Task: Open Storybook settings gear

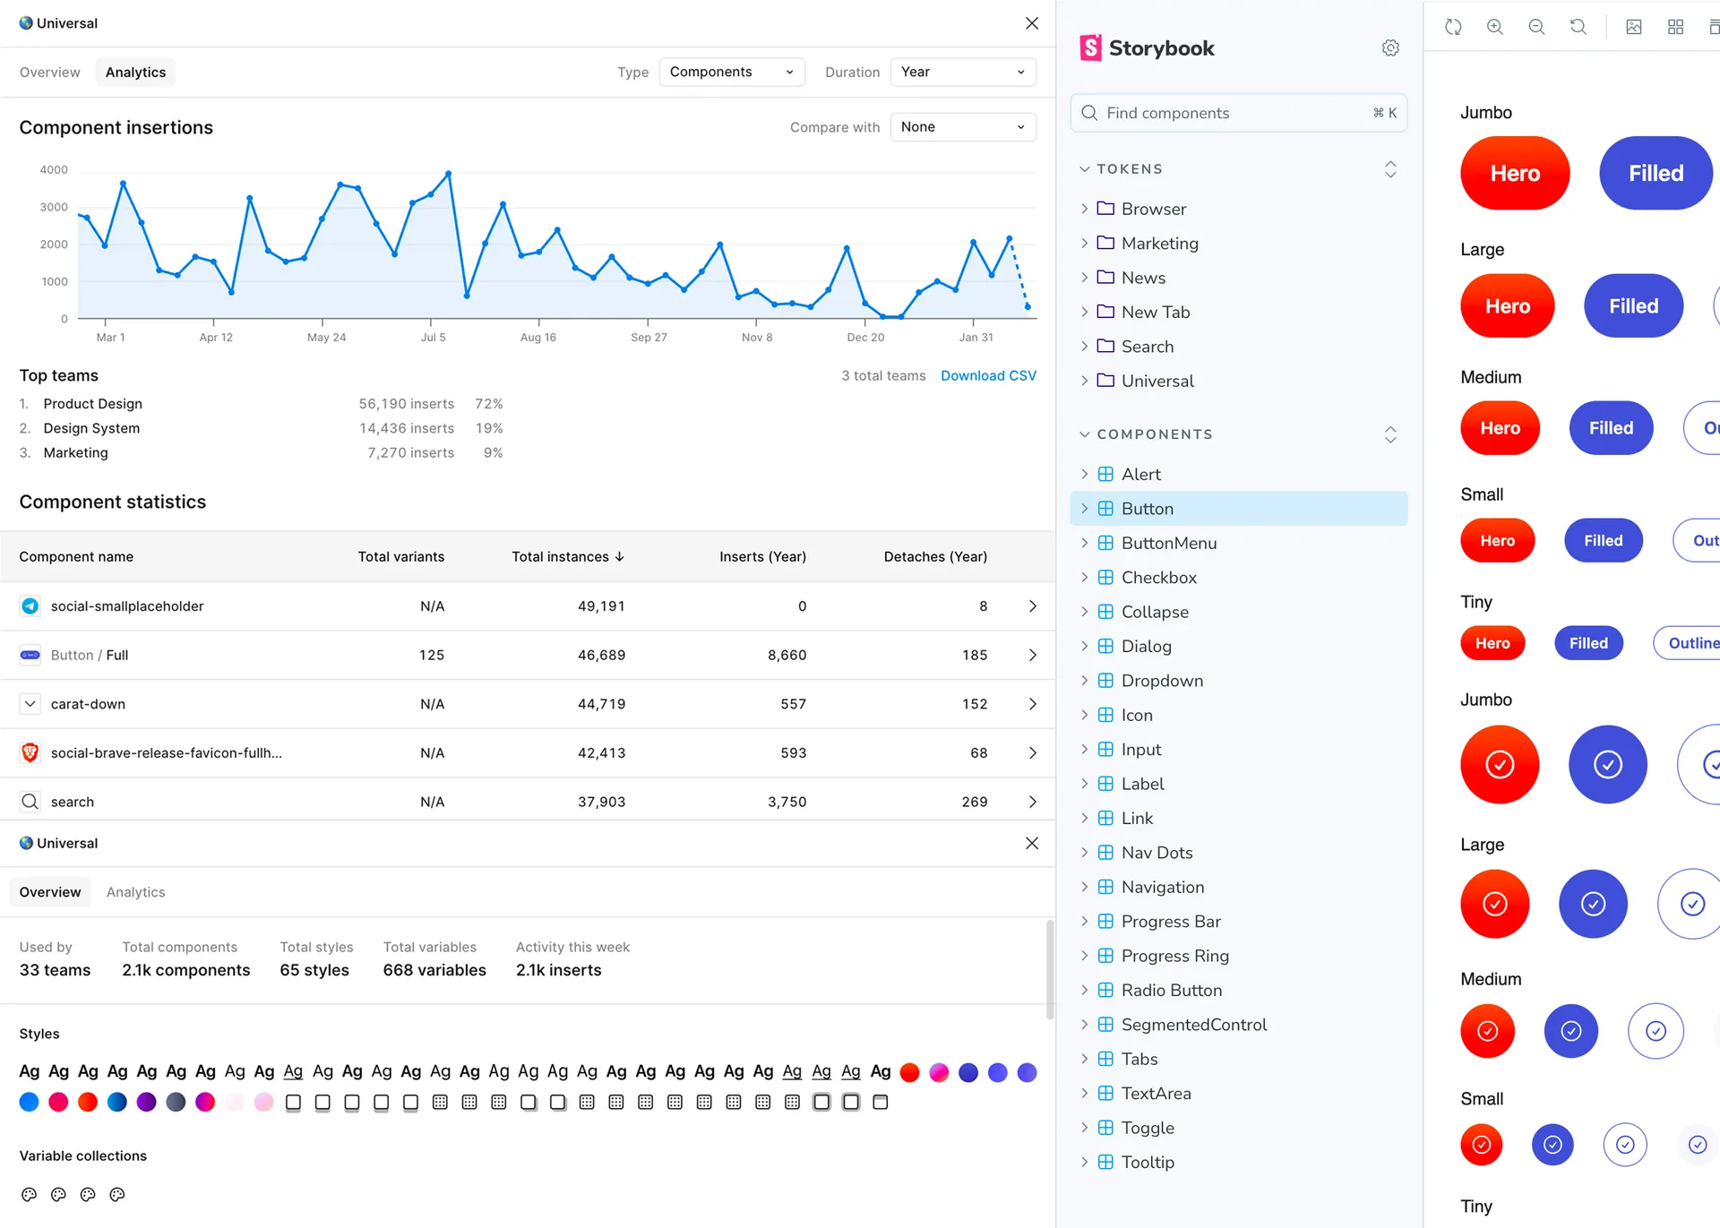Action: [1390, 48]
